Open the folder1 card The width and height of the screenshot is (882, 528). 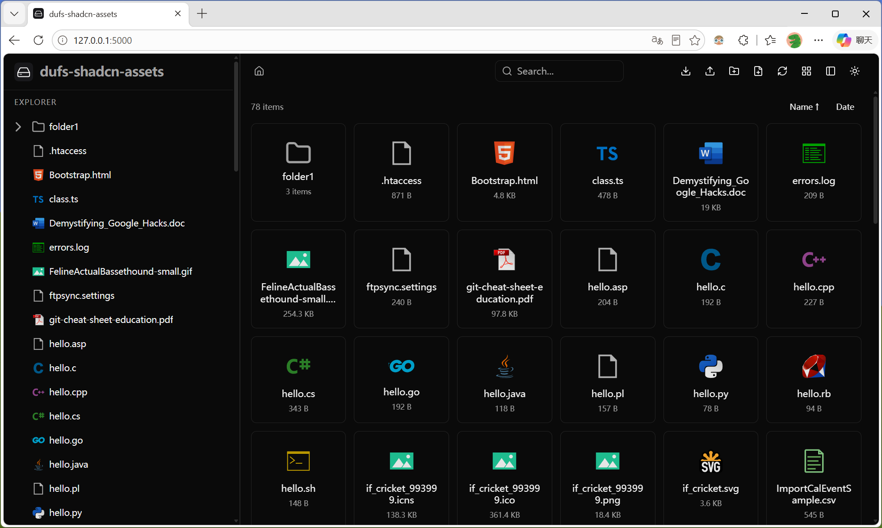pyautogui.click(x=298, y=172)
